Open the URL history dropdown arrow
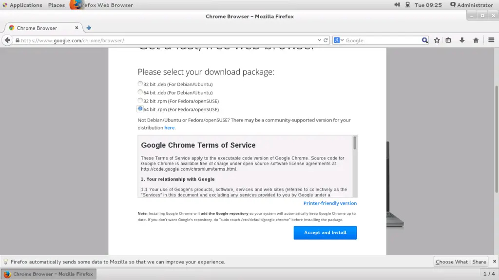 point(319,40)
